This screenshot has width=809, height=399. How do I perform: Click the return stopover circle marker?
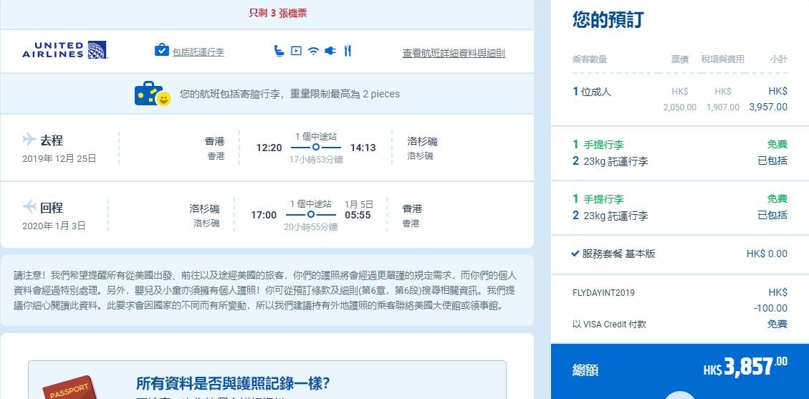(310, 214)
